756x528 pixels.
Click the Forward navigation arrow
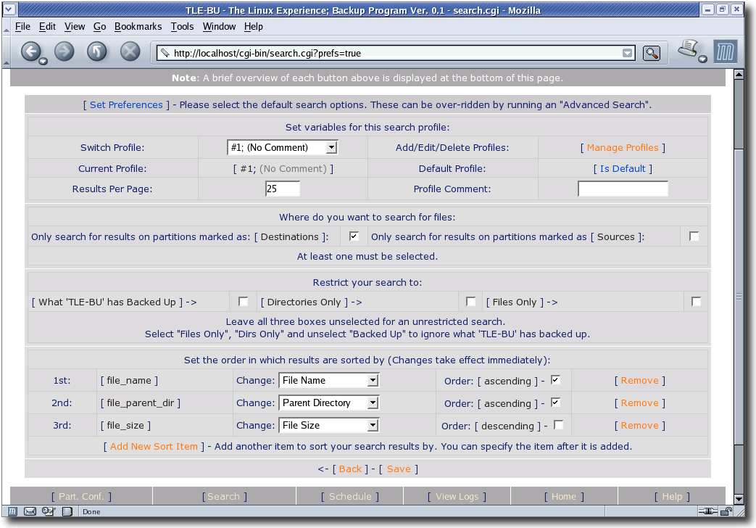[64, 51]
